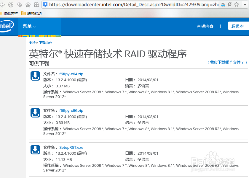This screenshot has width=249, height=178.
Task: Click the shield icon inside the address bar
Action: click(x=45, y=4)
